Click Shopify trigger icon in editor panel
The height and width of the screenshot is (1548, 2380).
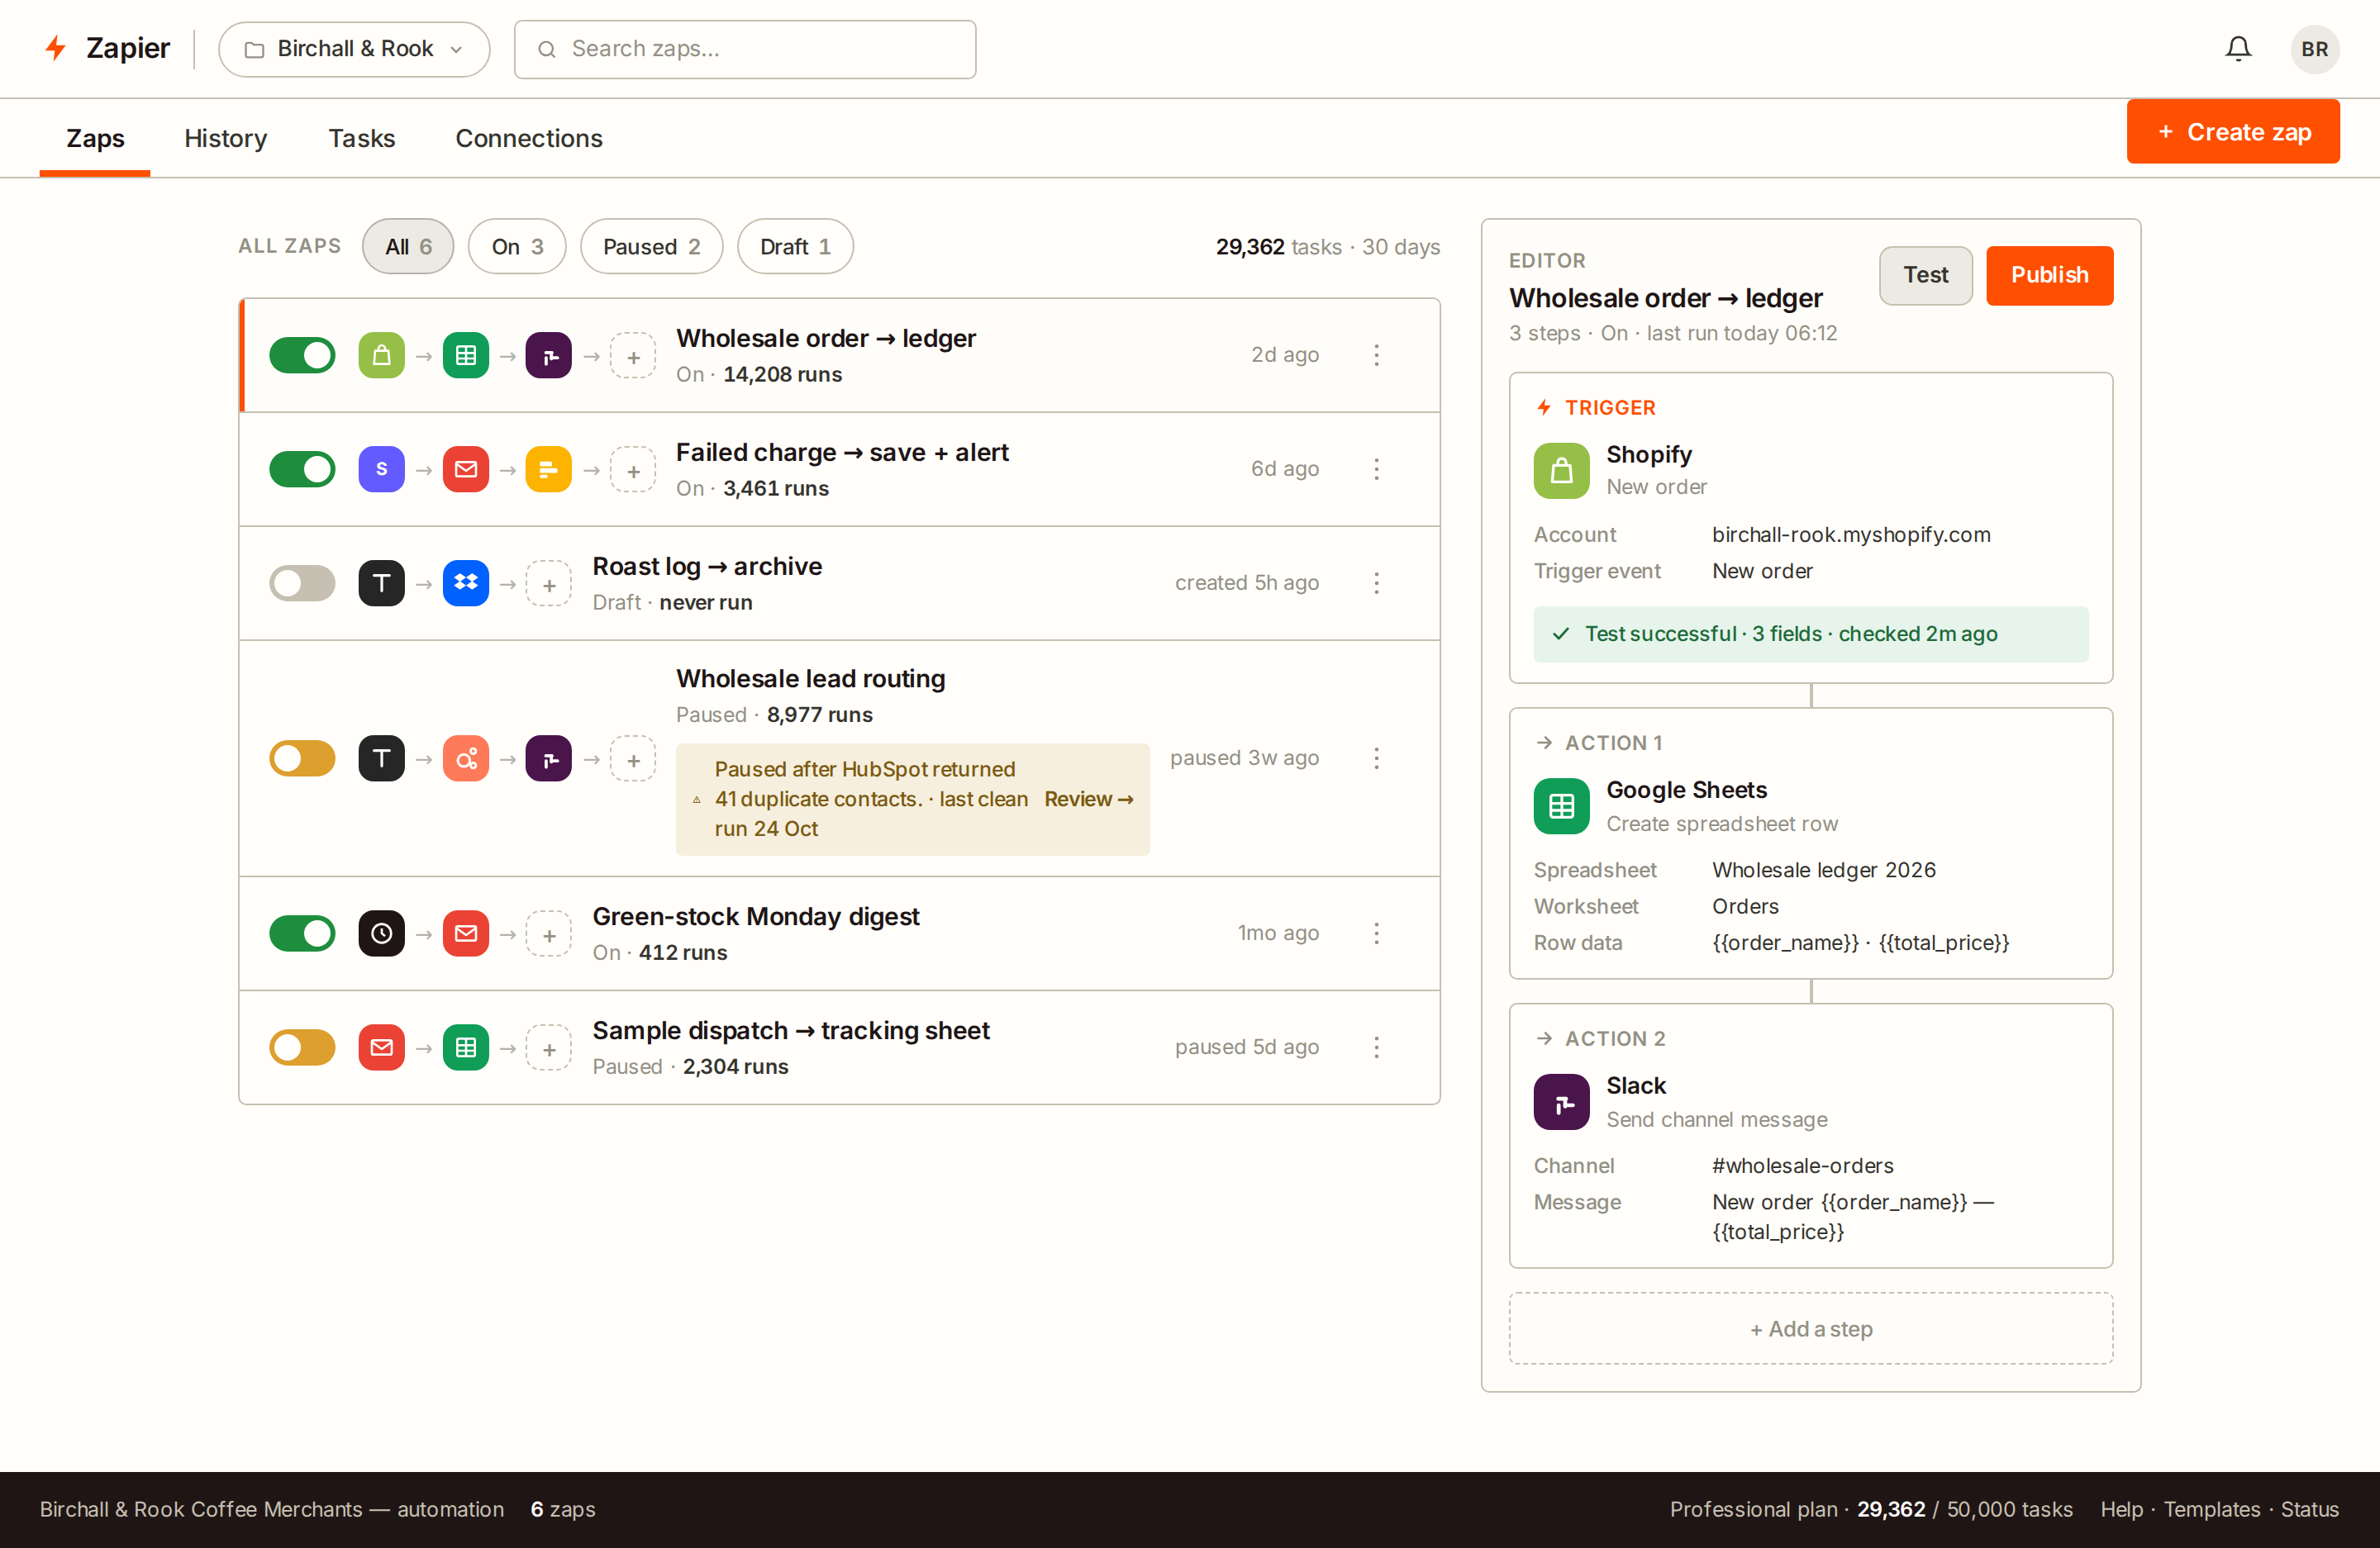click(x=1561, y=471)
